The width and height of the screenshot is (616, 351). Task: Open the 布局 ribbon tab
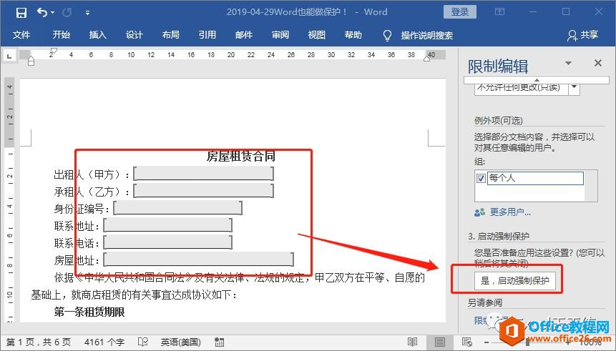point(170,35)
